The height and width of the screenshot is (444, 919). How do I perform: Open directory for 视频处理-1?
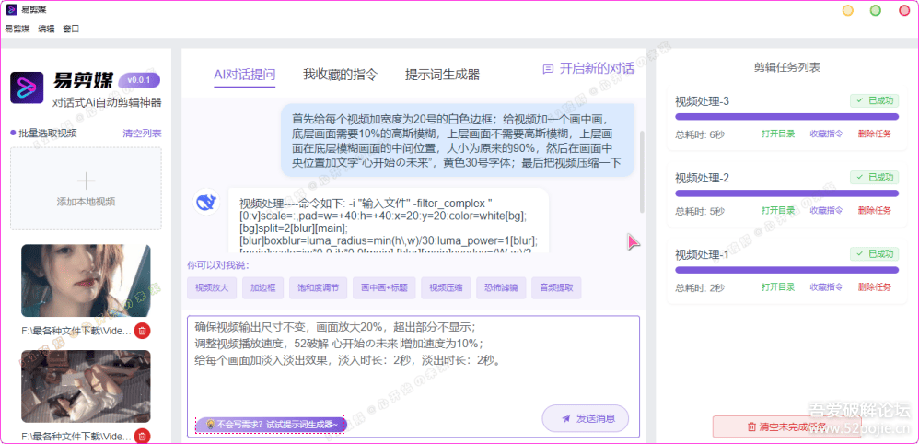click(778, 287)
